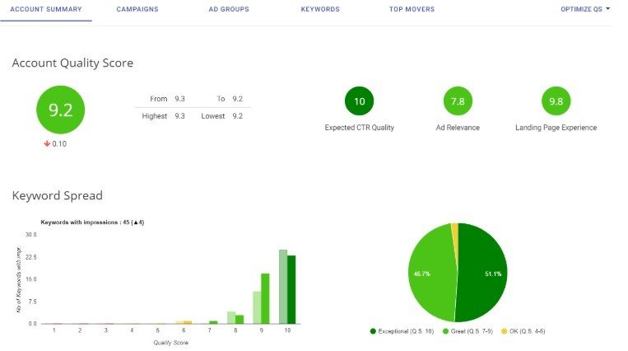
Task: Click the Highest 9.3 value
Action: coord(179,116)
